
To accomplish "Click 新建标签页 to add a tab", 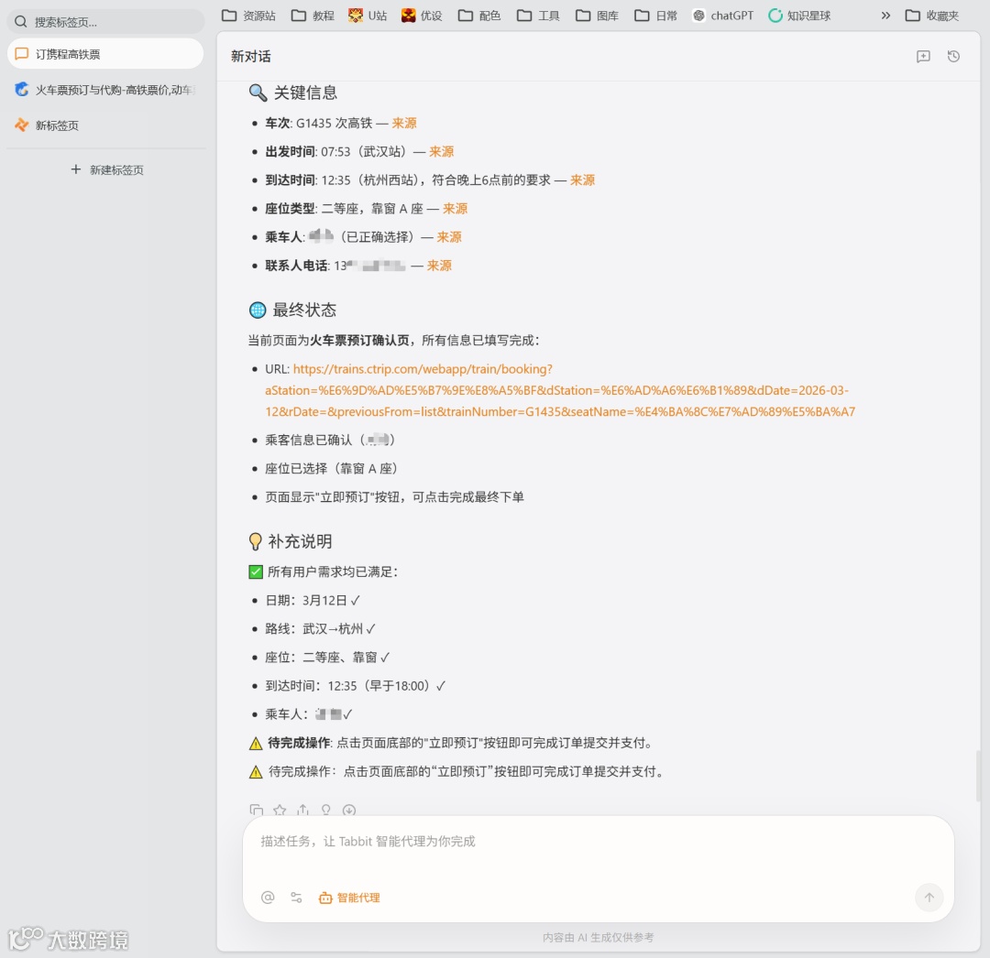I will (106, 169).
